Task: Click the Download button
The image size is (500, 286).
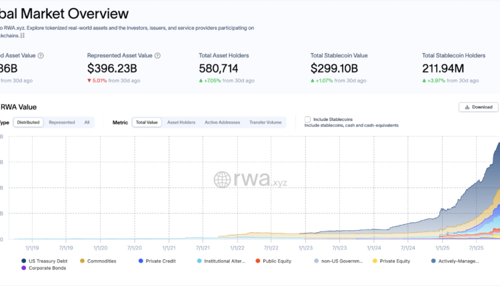Action: 478,107
